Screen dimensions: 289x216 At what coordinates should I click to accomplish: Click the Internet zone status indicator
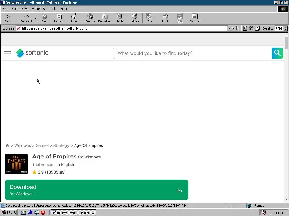pyautogui.click(x=255, y=206)
